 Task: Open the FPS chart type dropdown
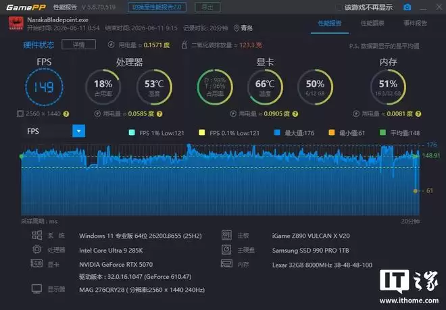(x=79, y=131)
